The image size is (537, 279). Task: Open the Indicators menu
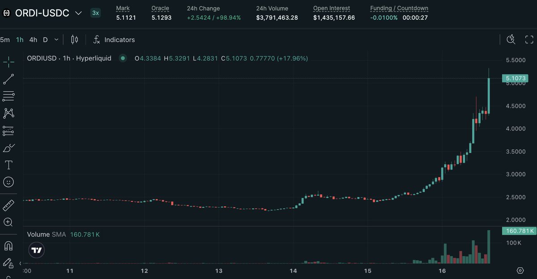click(x=114, y=40)
